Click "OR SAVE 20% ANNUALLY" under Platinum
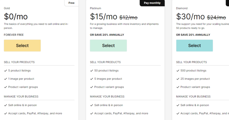The image size is (229, 120). point(107,35)
